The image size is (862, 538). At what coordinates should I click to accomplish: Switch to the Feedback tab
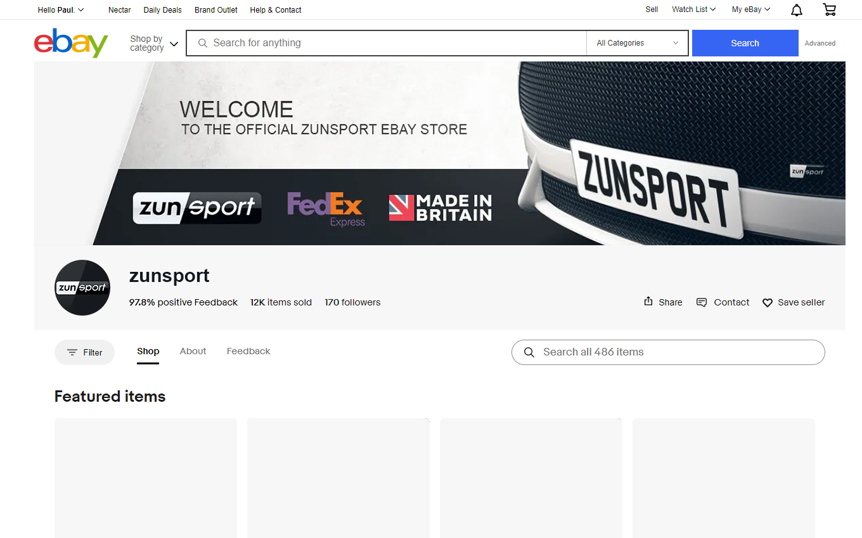pyautogui.click(x=248, y=351)
